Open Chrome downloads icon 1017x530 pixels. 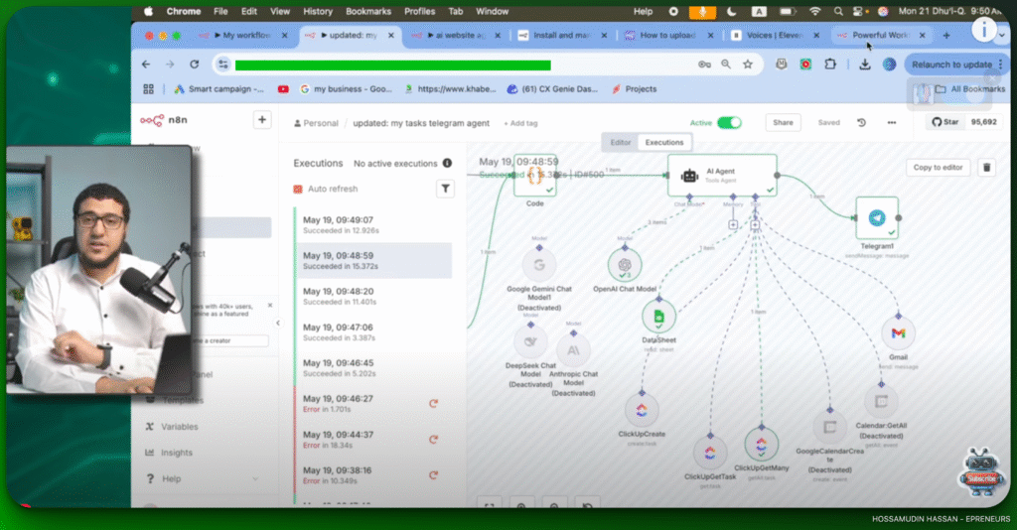click(865, 65)
